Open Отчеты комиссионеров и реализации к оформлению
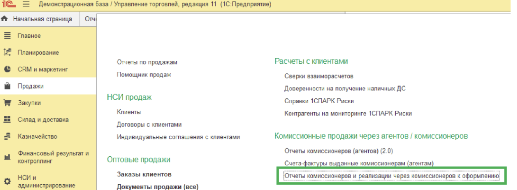The height and width of the screenshot is (190, 517). 392,176
